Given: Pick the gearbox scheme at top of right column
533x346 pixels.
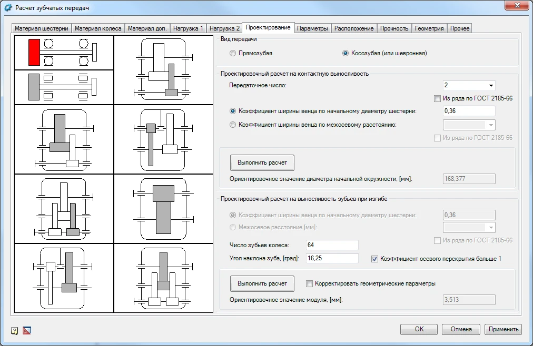Looking at the screenshot, I should coord(163,69).
